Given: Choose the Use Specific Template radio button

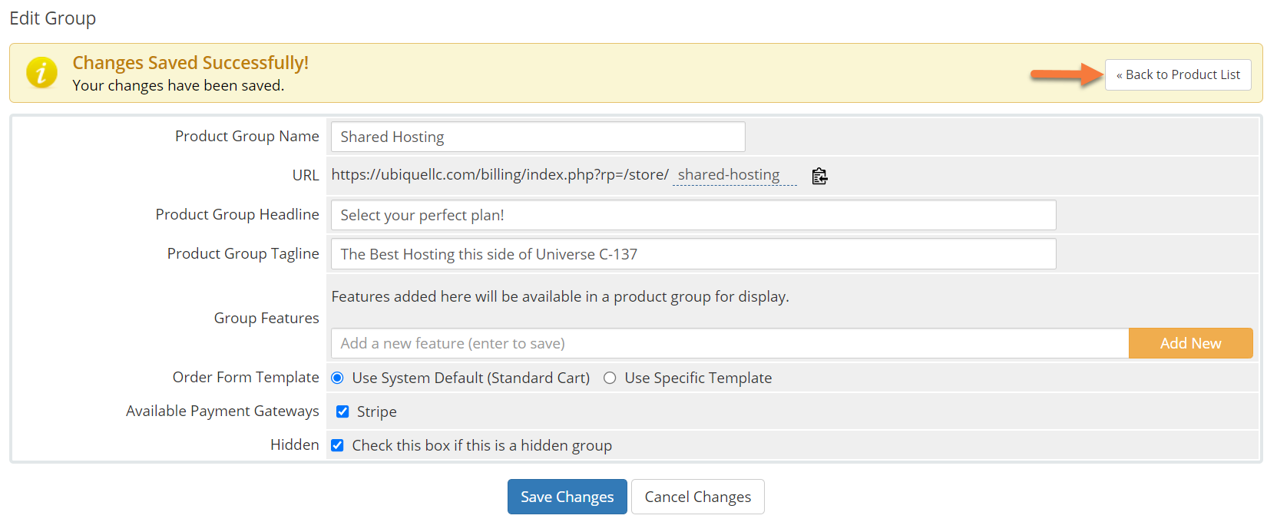Looking at the screenshot, I should (x=610, y=378).
